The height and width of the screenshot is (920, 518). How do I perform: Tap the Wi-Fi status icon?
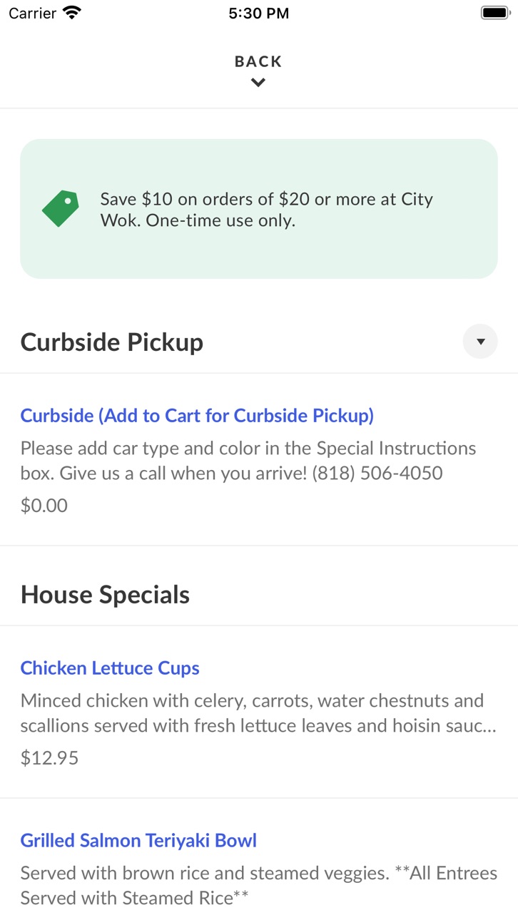(x=72, y=13)
